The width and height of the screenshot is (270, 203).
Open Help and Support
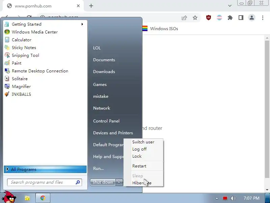[x=108, y=156]
